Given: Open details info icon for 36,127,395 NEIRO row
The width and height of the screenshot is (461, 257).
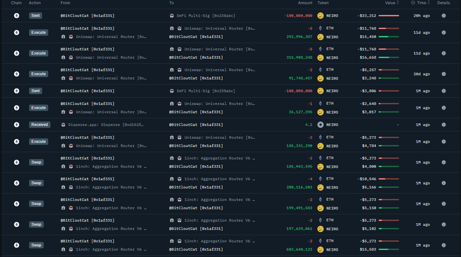Looking at the screenshot, I should [443, 108].
